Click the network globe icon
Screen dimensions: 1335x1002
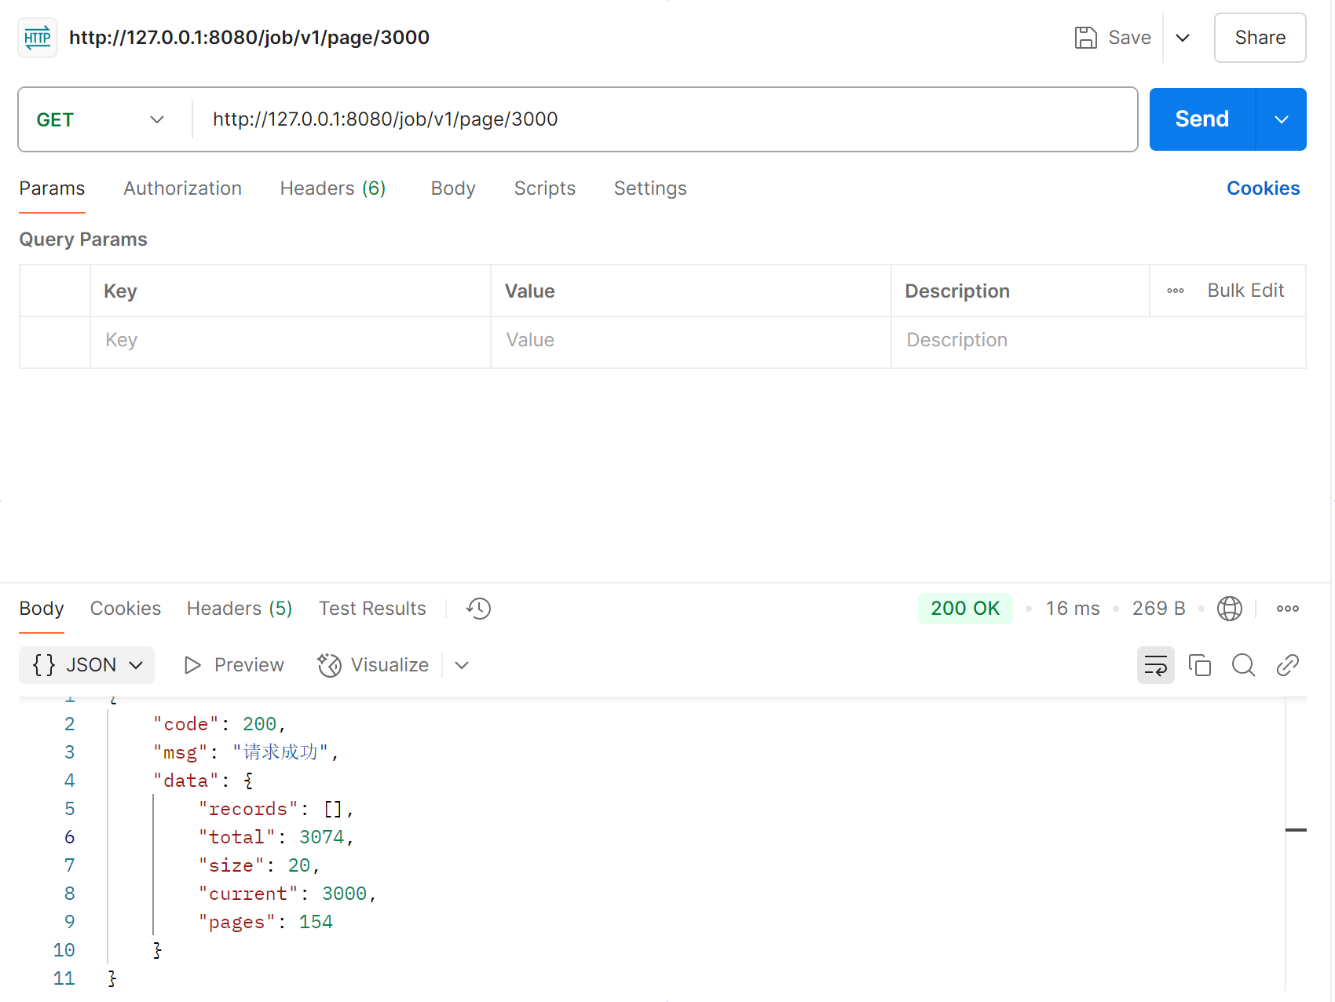pyautogui.click(x=1229, y=609)
